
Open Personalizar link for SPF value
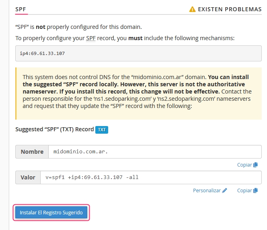tap(210, 190)
